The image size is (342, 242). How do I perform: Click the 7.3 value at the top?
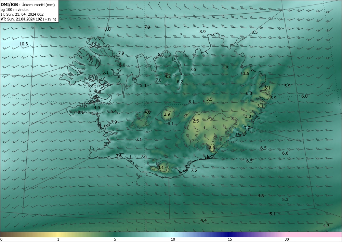tap(147, 27)
